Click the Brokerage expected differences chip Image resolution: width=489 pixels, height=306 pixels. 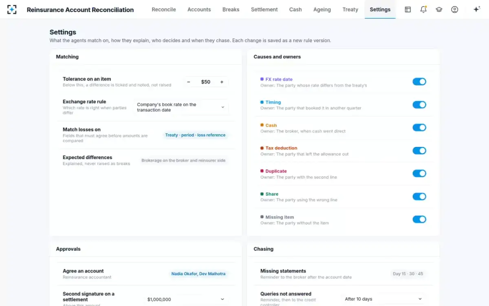point(183,160)
